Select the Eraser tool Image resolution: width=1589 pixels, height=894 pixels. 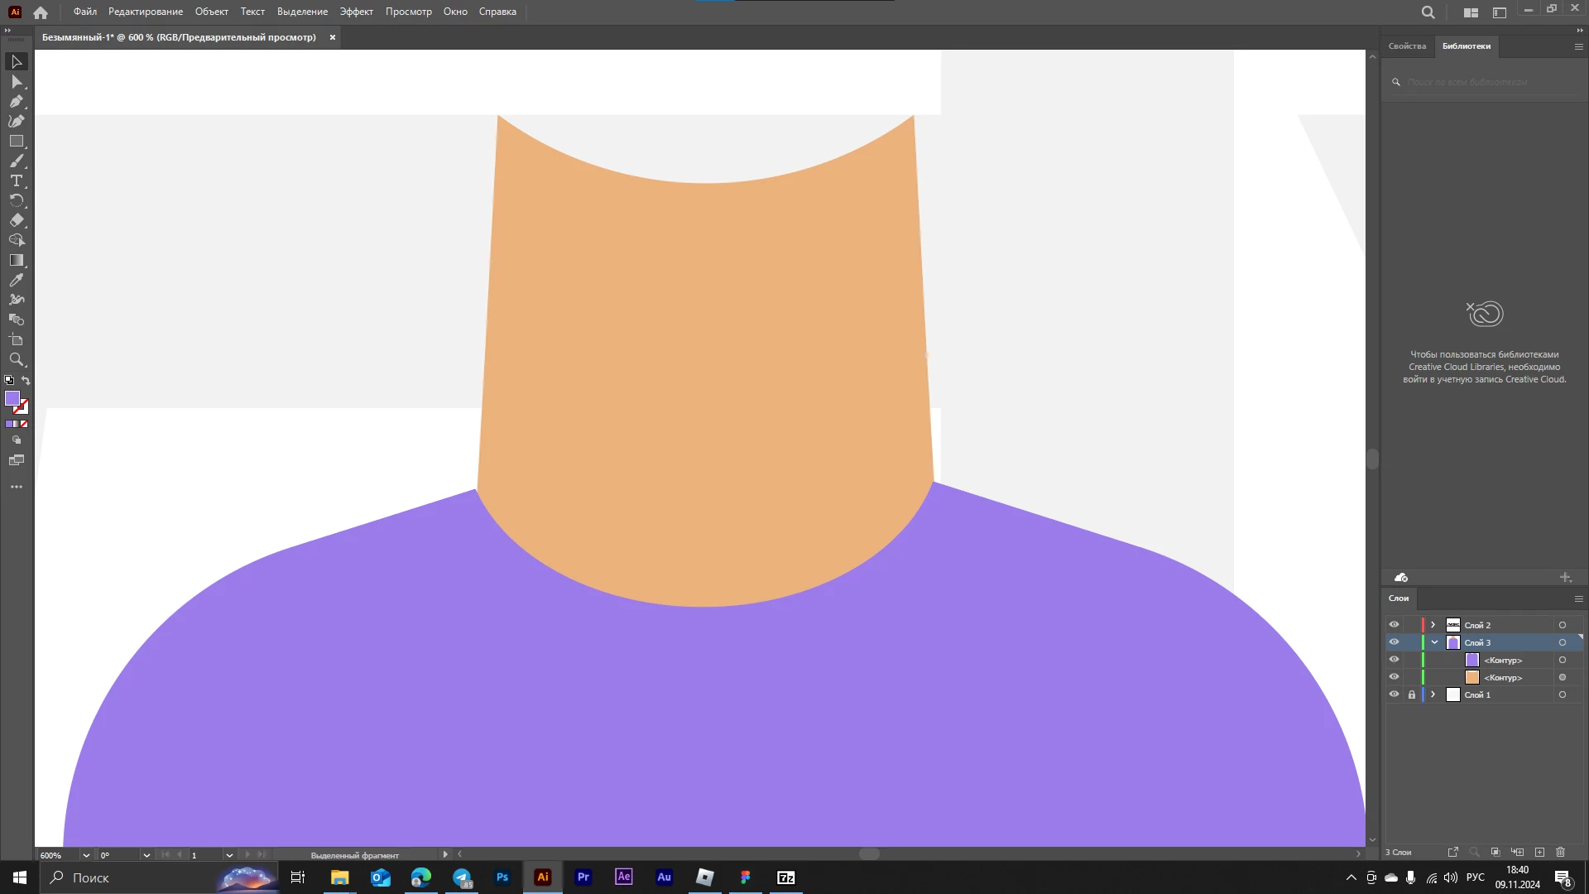click(16, 220)
